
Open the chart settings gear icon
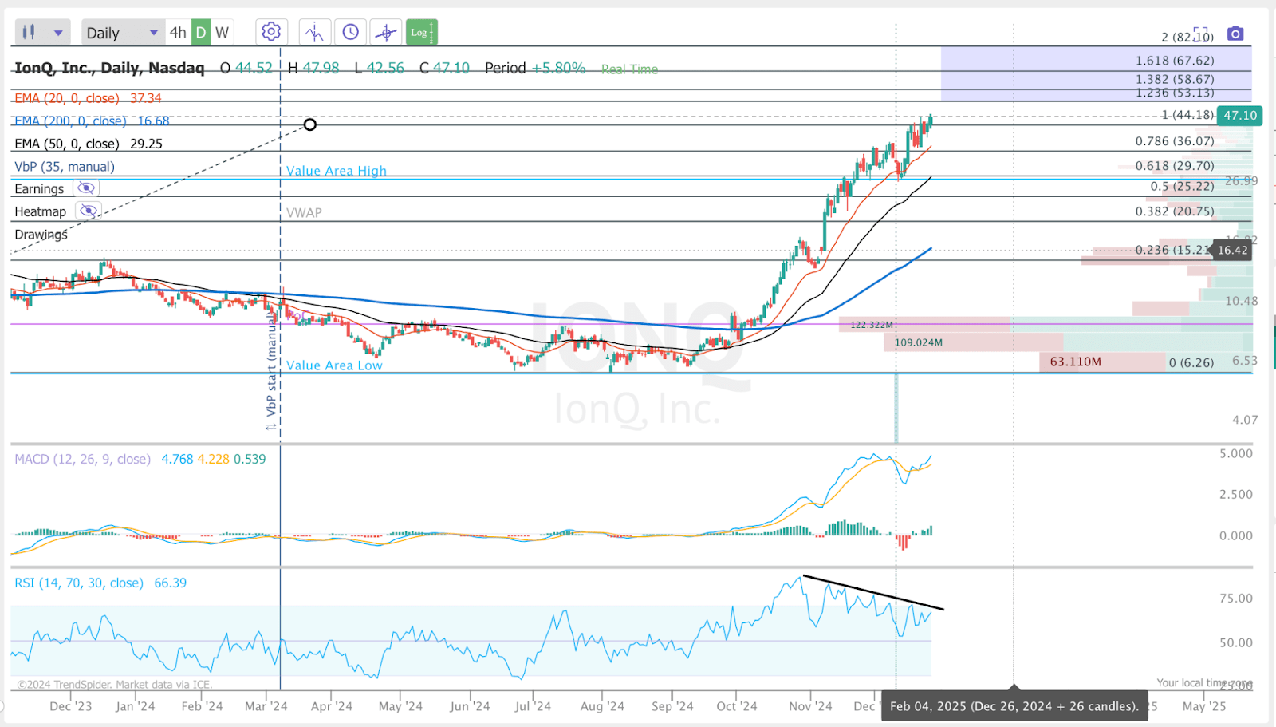coord(271,32)
